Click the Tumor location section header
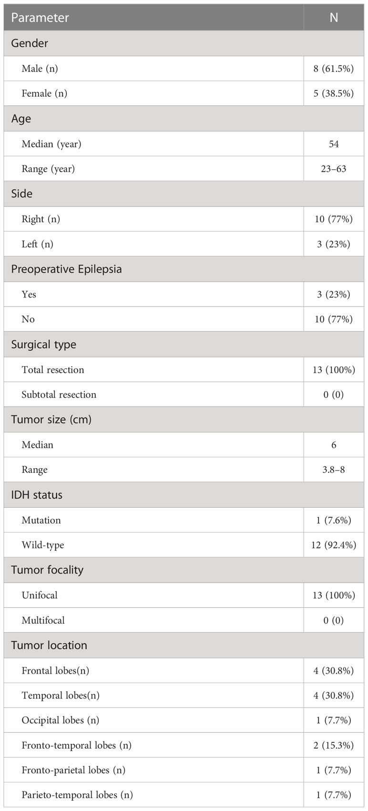The image size is (368, 811). click(184, 646)
